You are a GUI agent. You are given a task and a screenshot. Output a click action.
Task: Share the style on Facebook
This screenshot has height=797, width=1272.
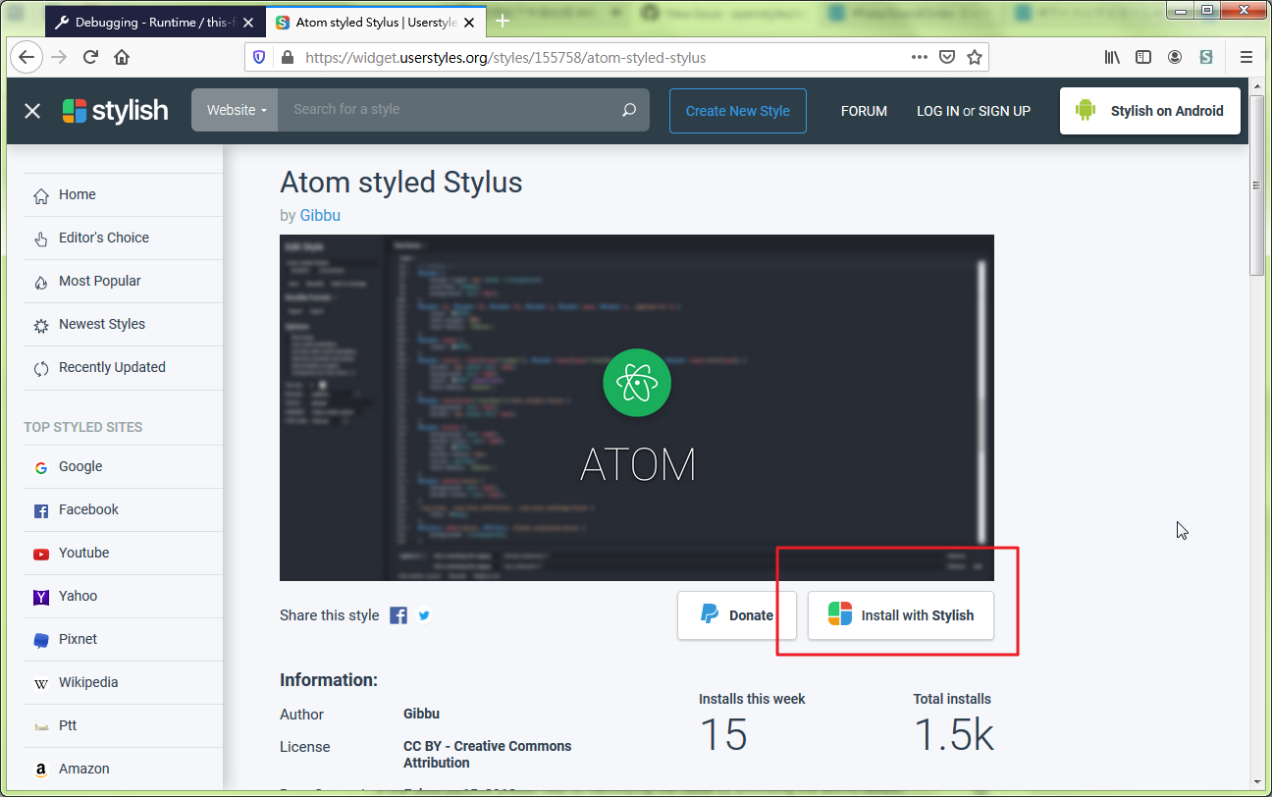coord(398,615)
